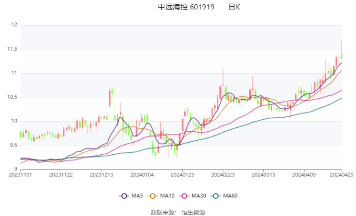356x216 pixels.
Task: Select the 20231101 date axis label
Action: 20,175
